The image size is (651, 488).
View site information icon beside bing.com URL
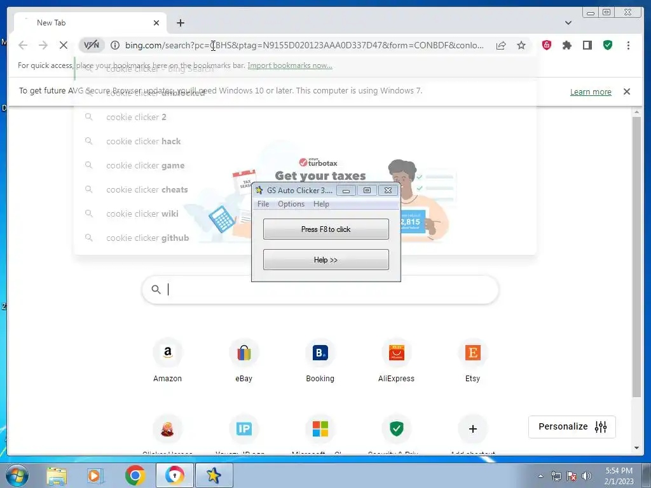pyautogui.click(x=115, y=45)
